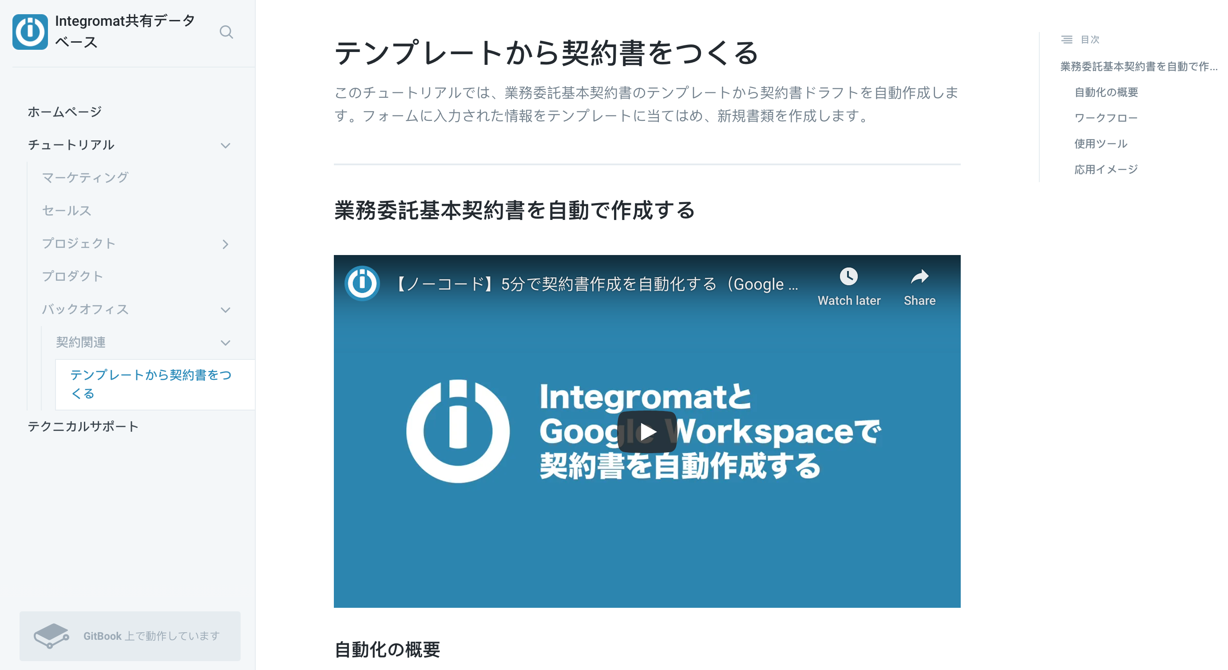This screenshot has height=670, width=1228.
Task: Click the GitBook 上で動作しています banner
Action: [130, 636]
